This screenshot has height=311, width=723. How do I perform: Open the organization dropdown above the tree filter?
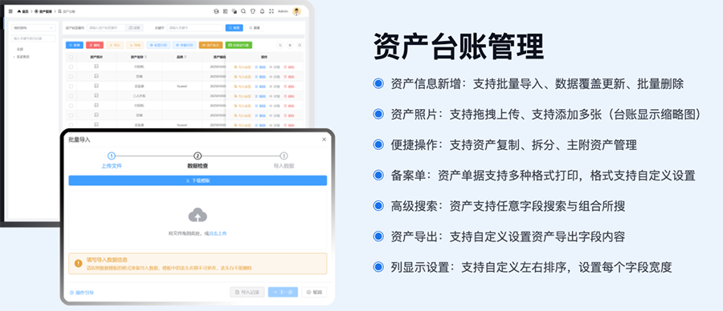33,27
